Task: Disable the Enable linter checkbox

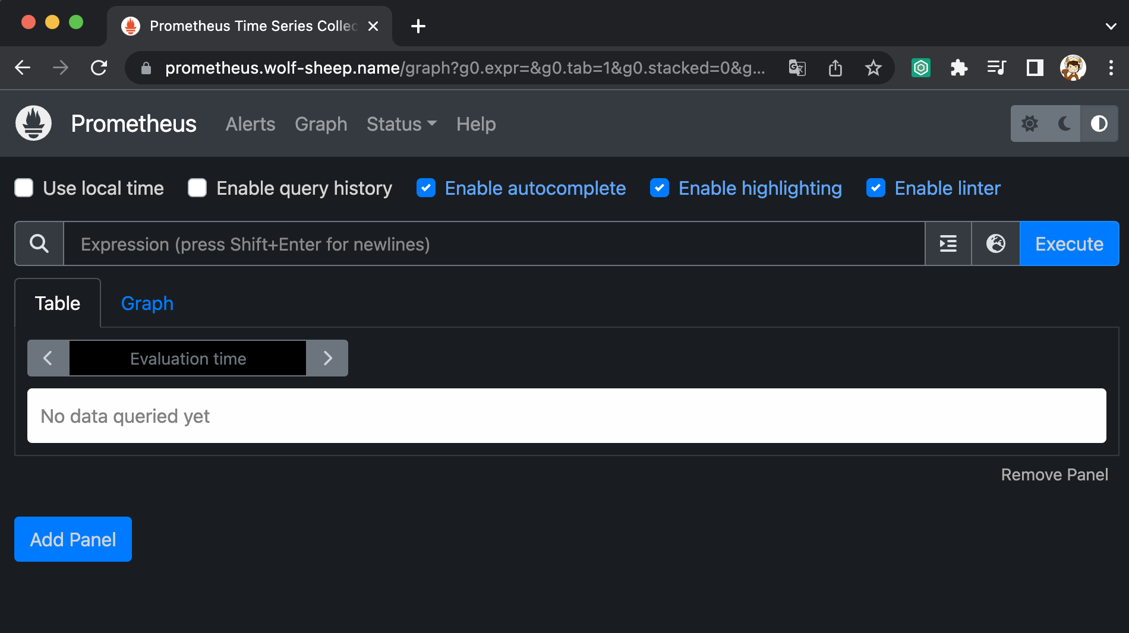Action: point(876,188)
